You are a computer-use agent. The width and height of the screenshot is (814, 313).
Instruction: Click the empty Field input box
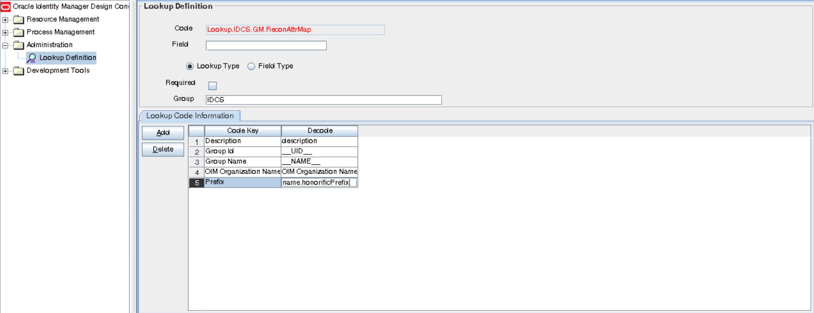click(266, 45)
